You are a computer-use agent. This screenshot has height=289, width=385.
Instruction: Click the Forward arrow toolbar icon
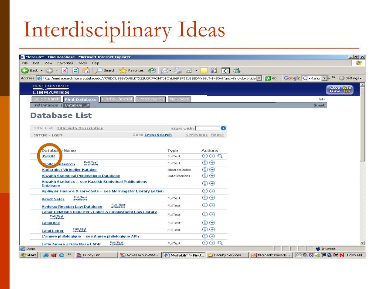(49, 70)
